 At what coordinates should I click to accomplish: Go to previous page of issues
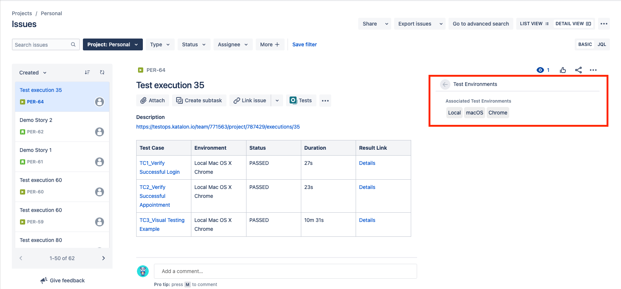21,258
